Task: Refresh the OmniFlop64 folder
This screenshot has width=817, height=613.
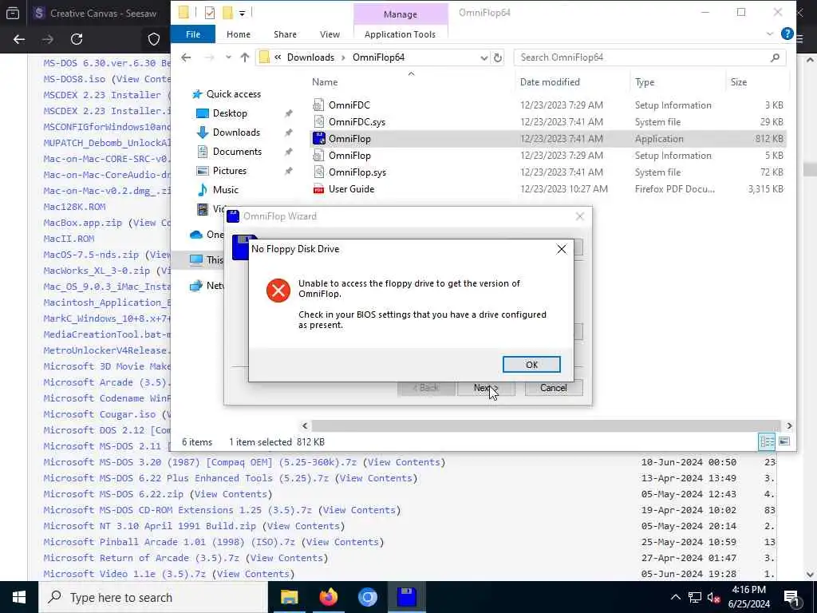Action: (498, 57)
